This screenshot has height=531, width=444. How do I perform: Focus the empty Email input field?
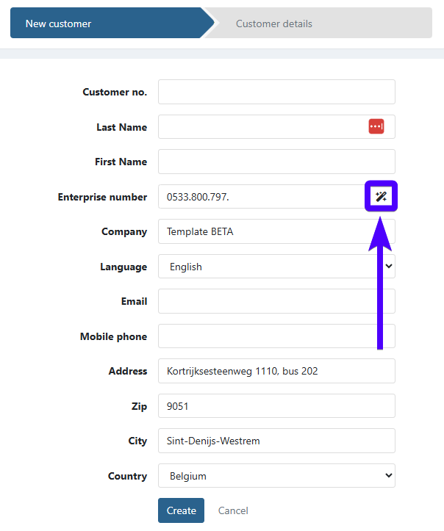[276, 301]
